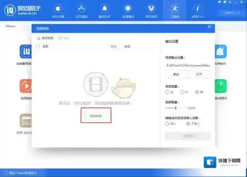Open the App Store apps and games tab
The height and width of the screenshot is (177, 247).
(81, 10)
